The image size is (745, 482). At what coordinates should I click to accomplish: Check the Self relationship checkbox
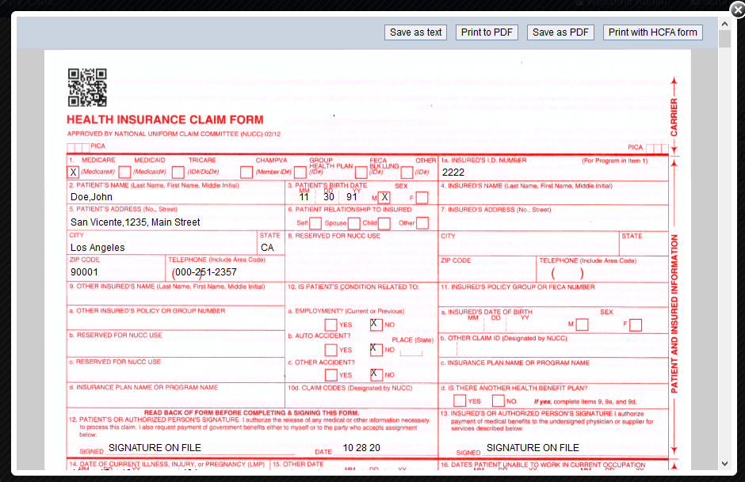tap(315, 223)
